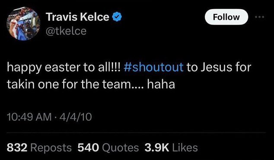Click the 4/4/10 post date
The image size is (274, 160).
[x=76, y=117]
